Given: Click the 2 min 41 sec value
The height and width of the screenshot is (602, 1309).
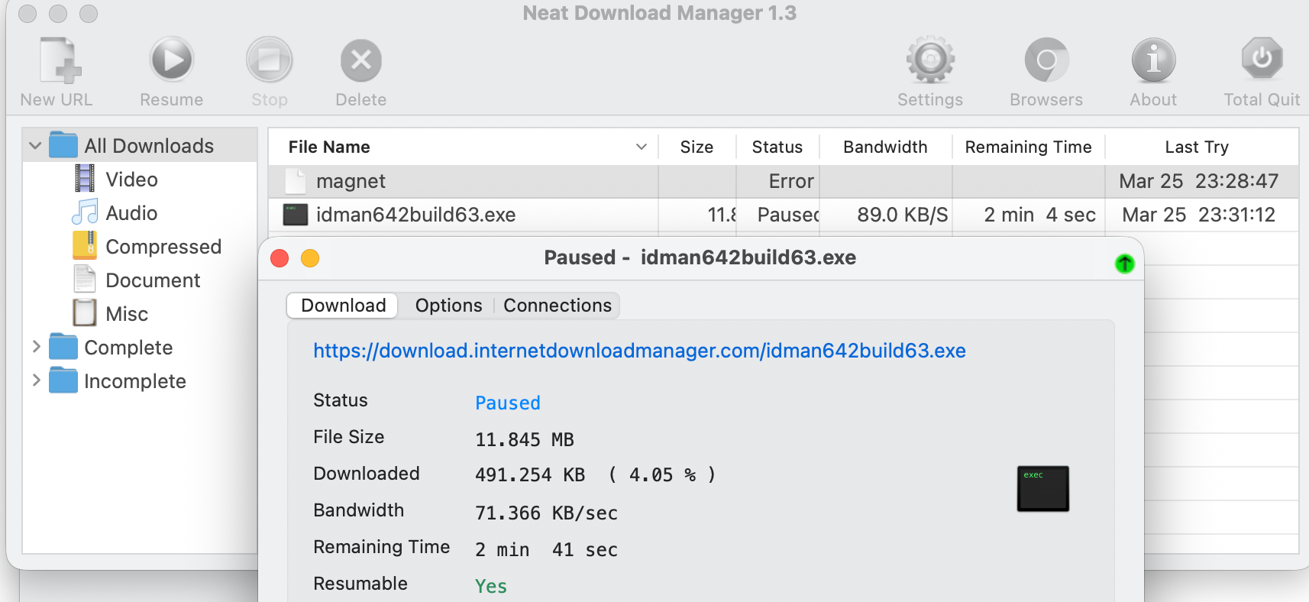Looking at the screenshot, I should tap(546, 549).
